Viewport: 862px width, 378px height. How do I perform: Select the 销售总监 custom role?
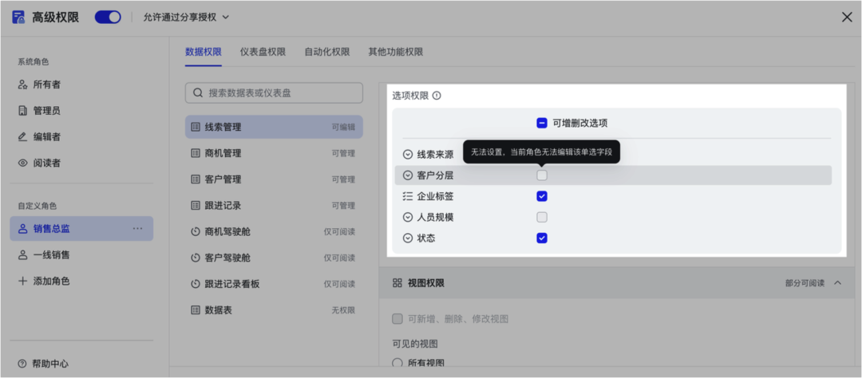[x=81, y=229]
